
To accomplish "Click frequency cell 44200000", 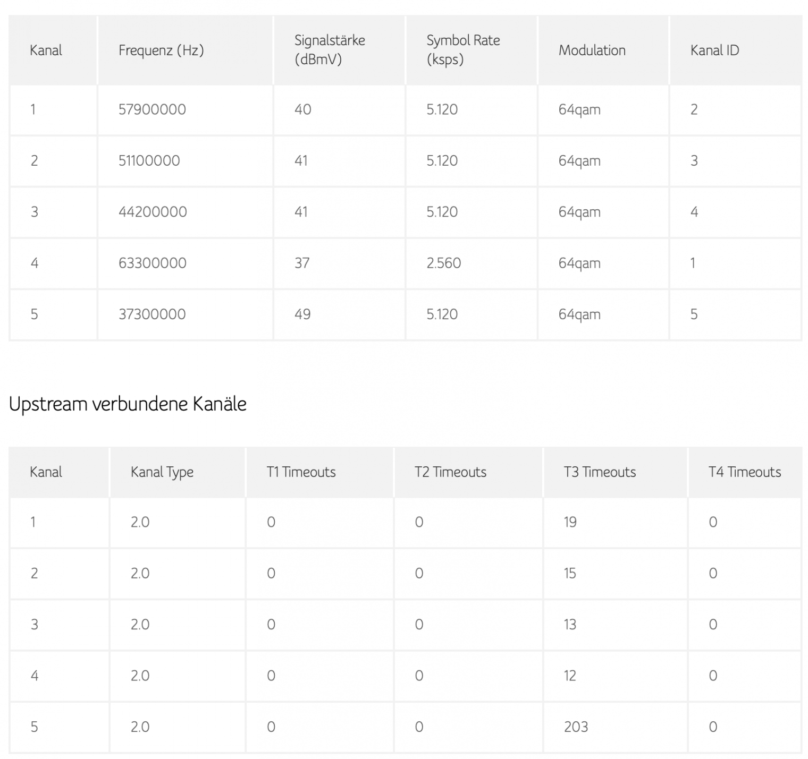I will [x=153, y=212].
